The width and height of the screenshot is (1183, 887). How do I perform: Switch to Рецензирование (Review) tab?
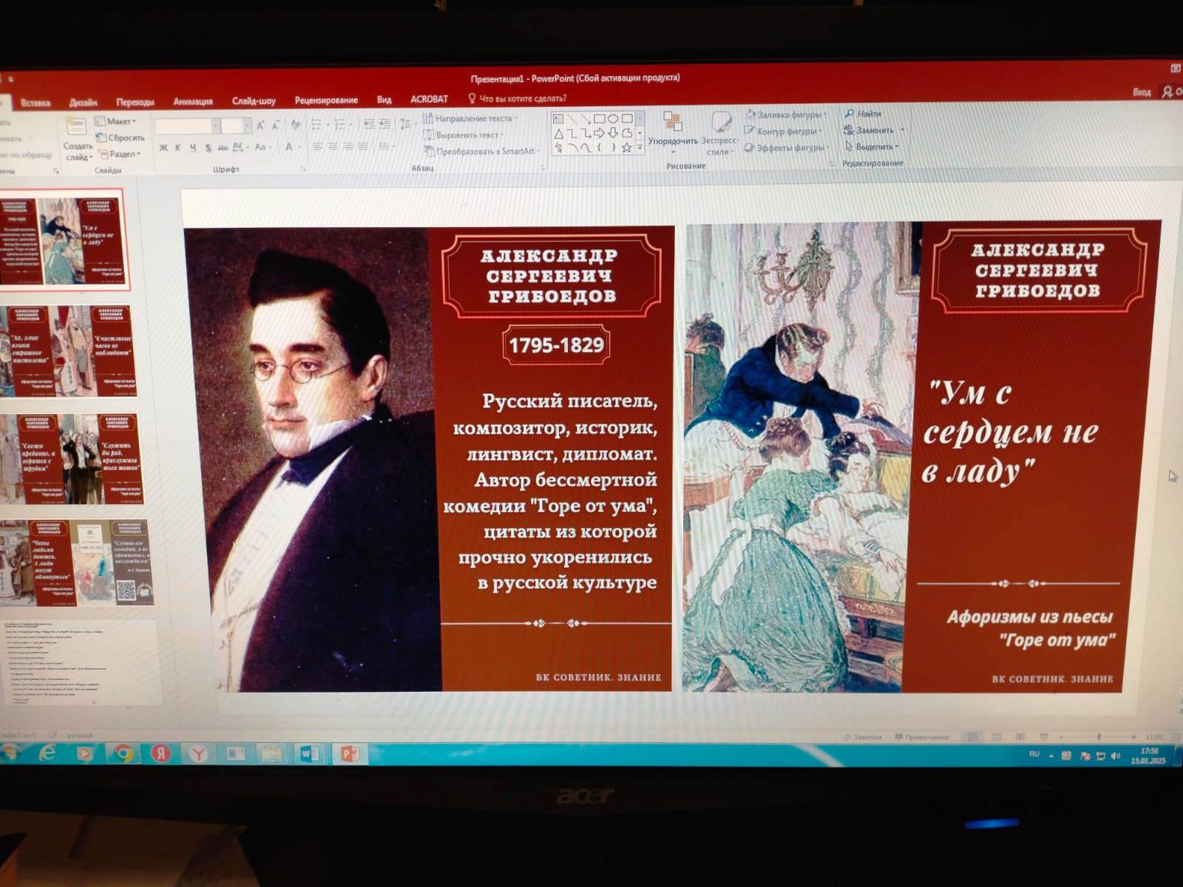point(326,100)
